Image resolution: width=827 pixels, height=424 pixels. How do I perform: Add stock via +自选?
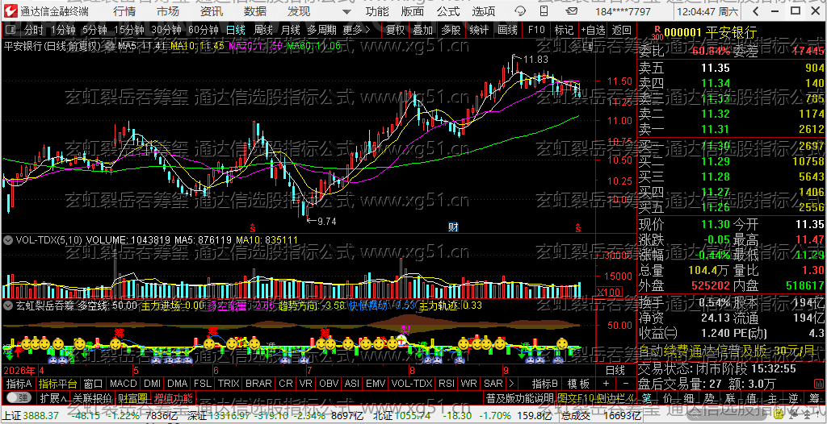[x=593, y=30]
